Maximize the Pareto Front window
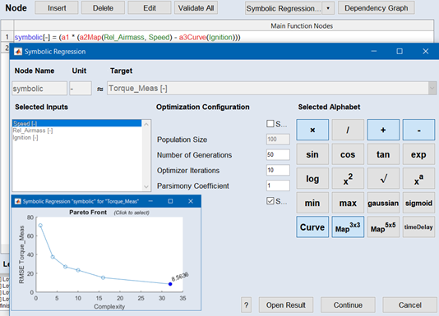 click(170, 201)
